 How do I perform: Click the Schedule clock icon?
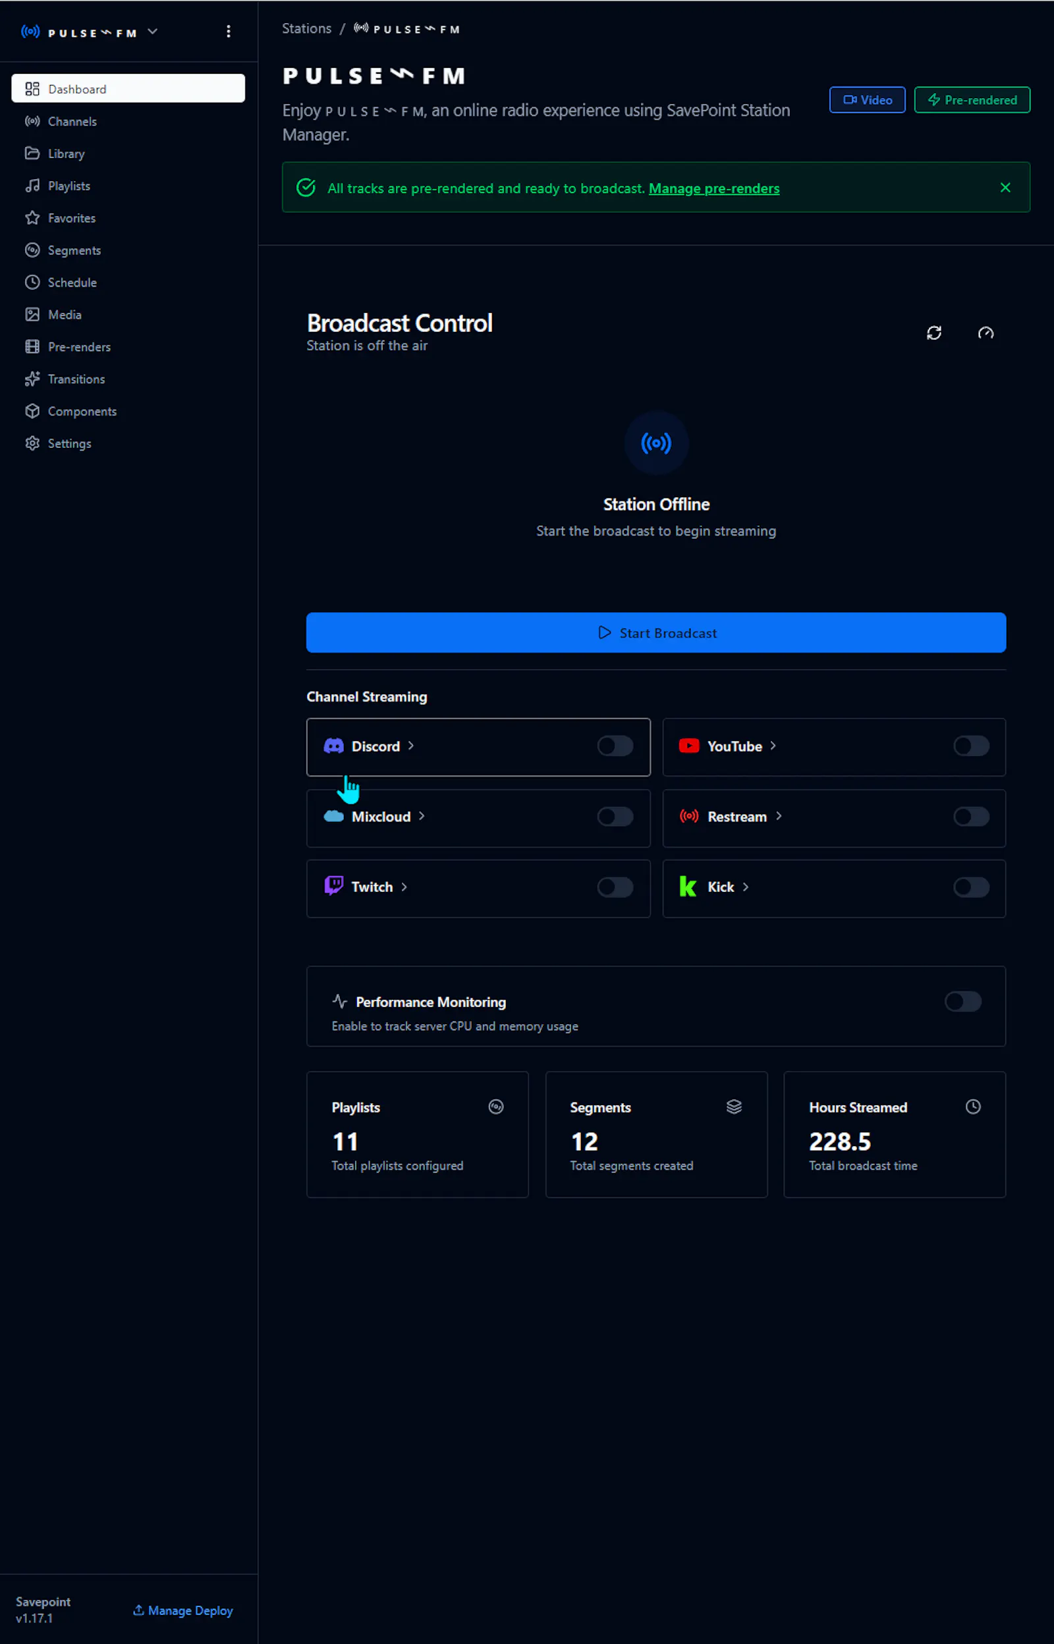tap(32, 282)
